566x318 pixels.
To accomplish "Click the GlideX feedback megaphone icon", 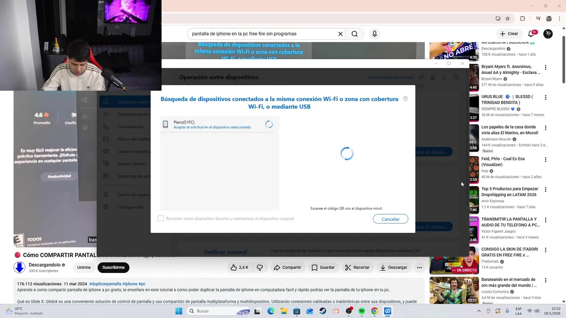I will pyautogui.click(x=421, y=77).
